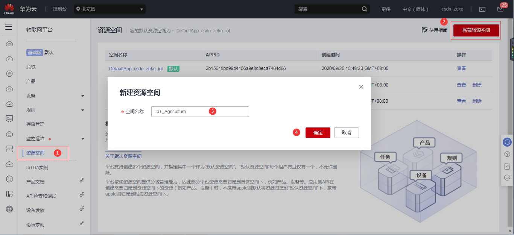
Task: Click the APPID 2b15648bd99b4456a9e8d3eca7404d66
Action: tap(246, 68)
